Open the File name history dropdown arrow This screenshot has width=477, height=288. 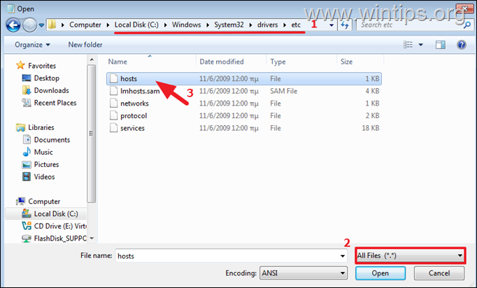click(x=343, y=256)
